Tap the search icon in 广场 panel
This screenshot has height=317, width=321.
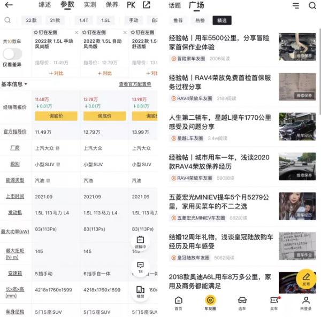[x=312, y=5]
